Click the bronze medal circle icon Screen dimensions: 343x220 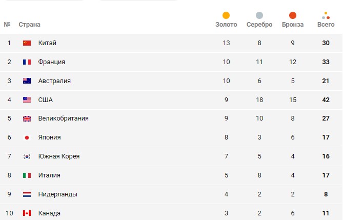[x=293, y=15]
